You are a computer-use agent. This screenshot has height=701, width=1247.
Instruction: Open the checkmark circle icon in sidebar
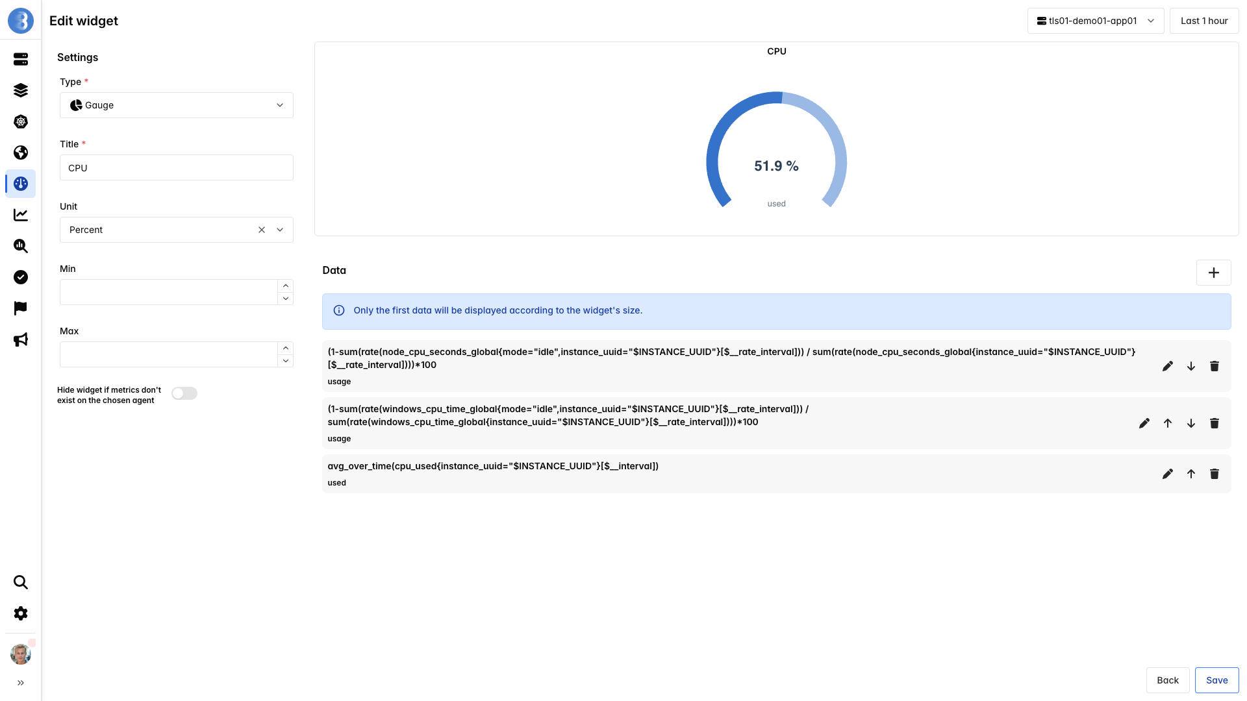21,277
